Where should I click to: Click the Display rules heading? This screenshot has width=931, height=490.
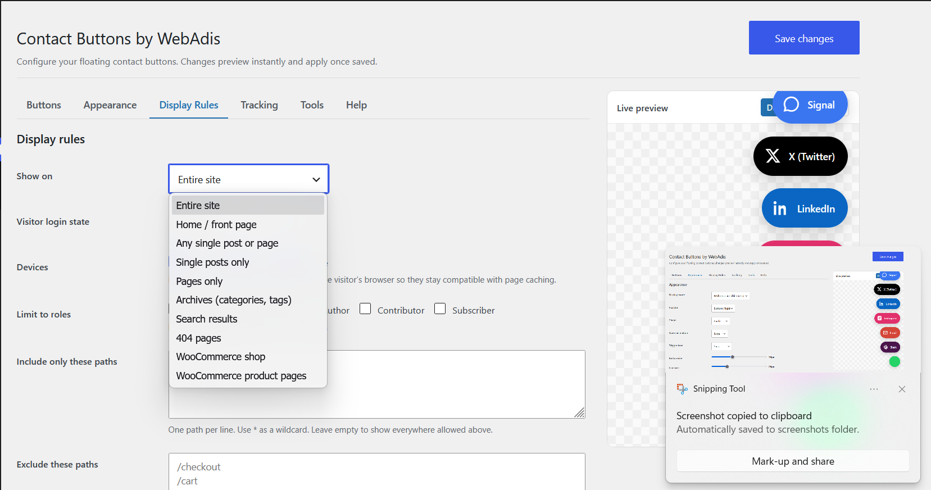pyautogui.click(x=51, y=139)
